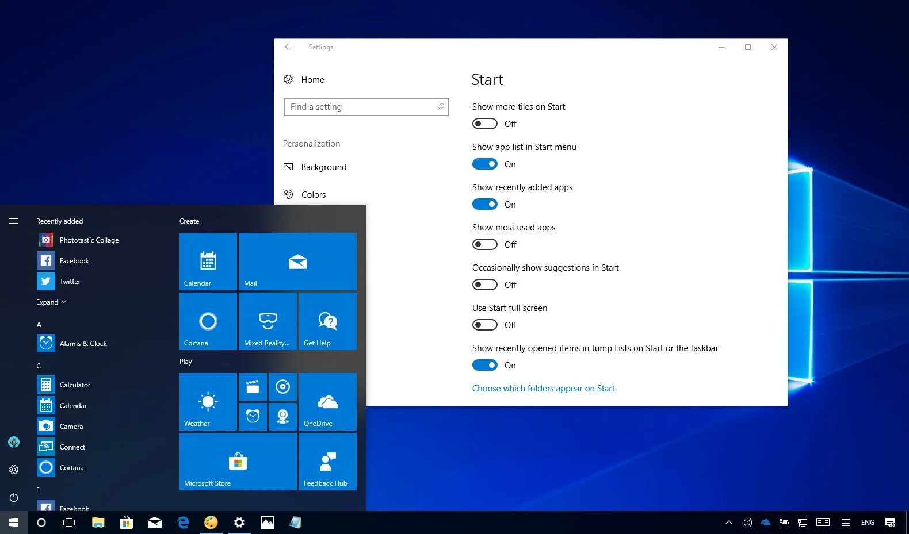Turn off Show app list in Start menu
The height and width of the screenshot is (534, 909).
point(484,164)
